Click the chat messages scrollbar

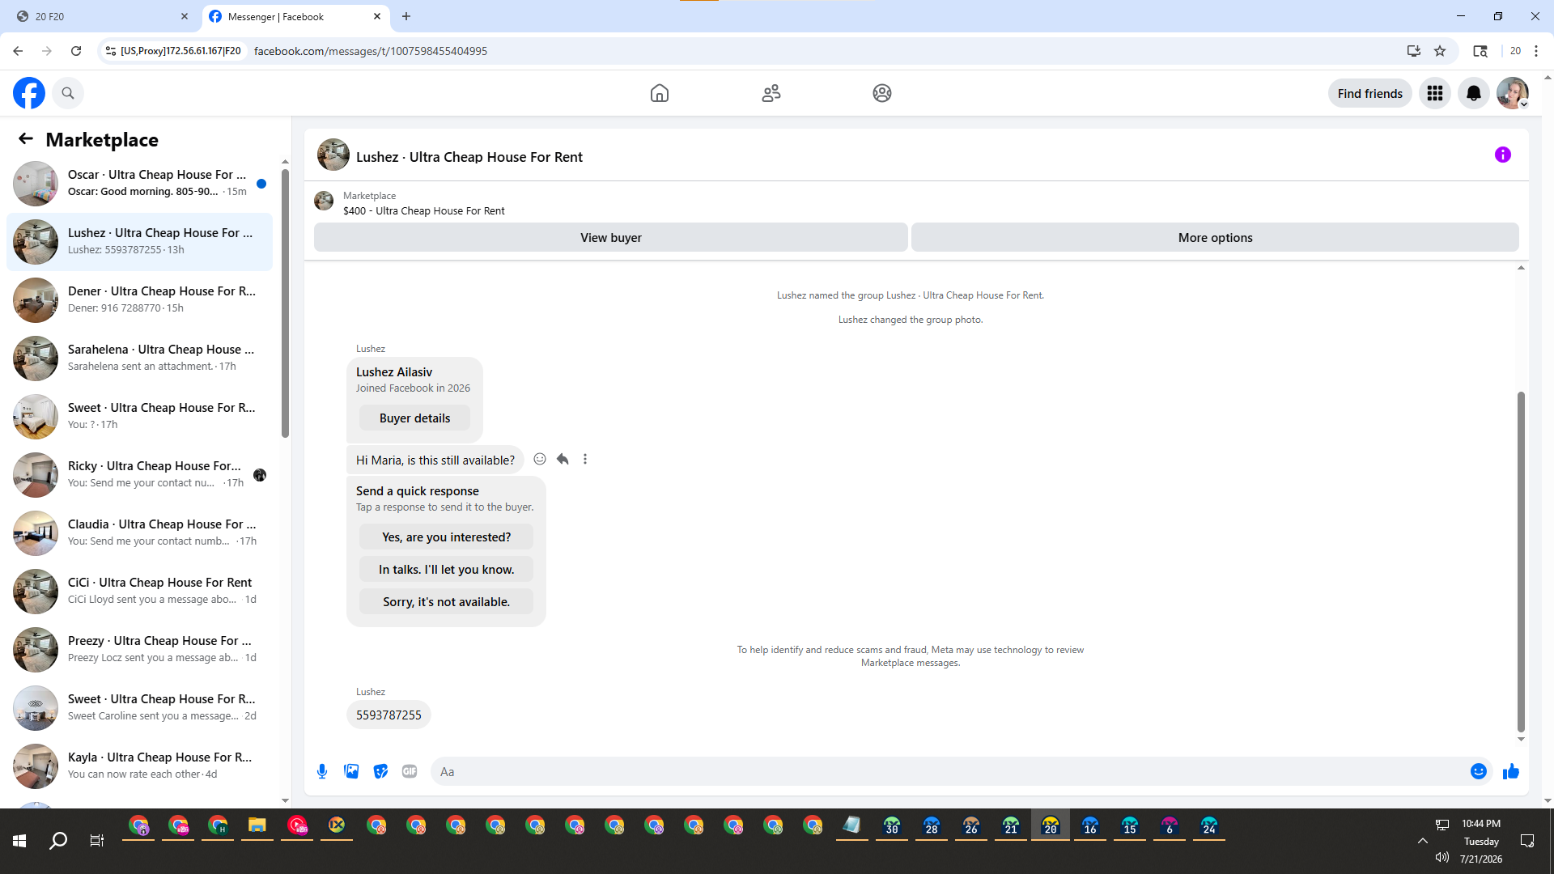[x=1521, y=562]
